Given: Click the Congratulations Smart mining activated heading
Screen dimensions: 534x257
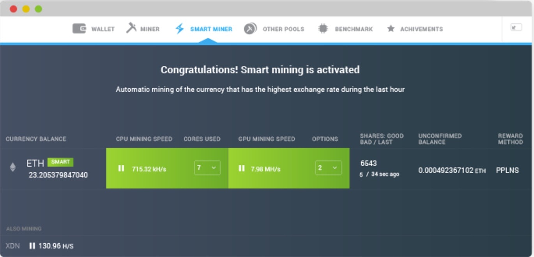Looking at the screenshot, I should (260, 70).
